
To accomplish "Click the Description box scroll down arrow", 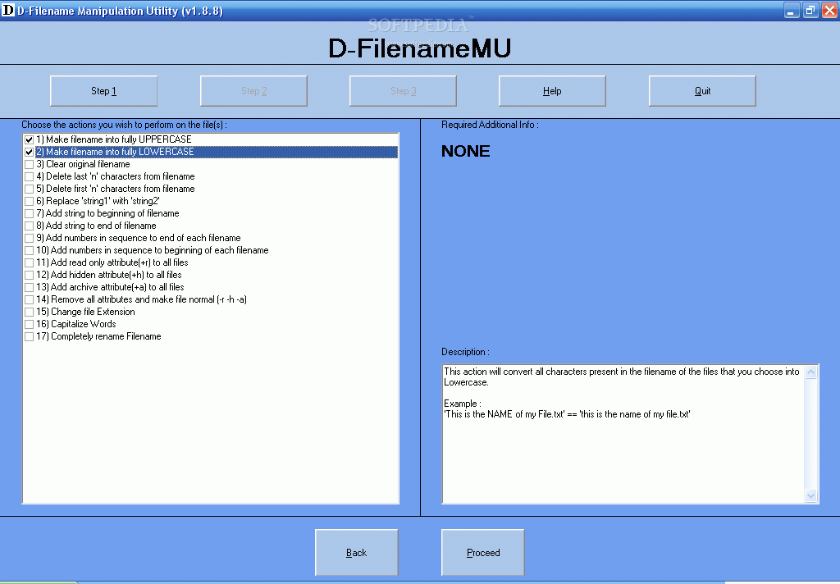I will pyautogui.click(x=810, y=495).
